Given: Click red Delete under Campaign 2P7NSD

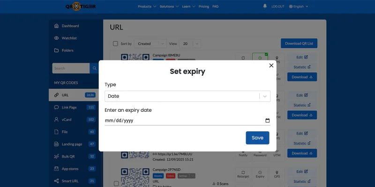Looking at the screenshot, I should [171, 176].
